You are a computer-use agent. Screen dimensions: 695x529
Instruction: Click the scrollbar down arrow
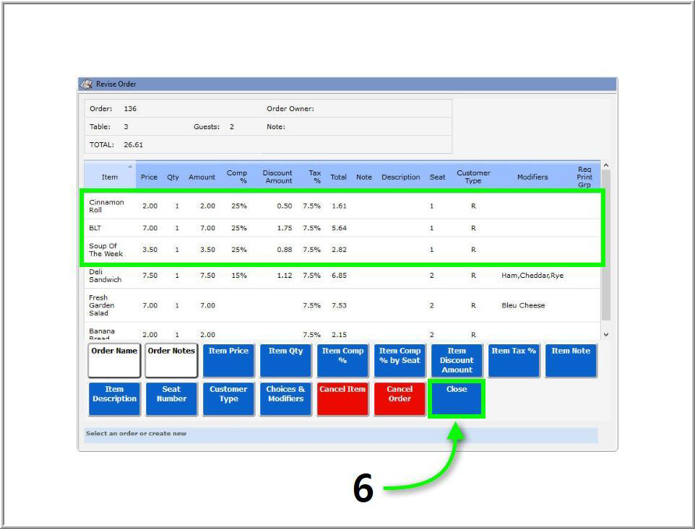coord(605,334)
